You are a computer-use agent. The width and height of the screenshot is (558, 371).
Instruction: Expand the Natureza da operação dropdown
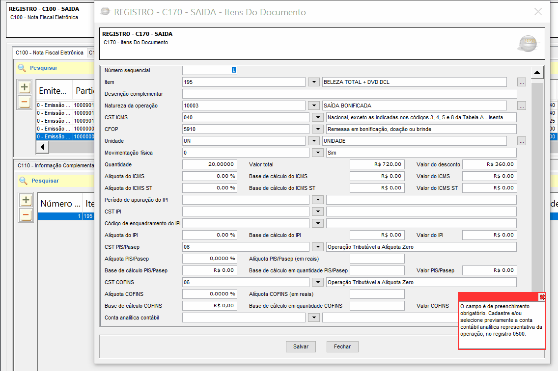(314, 106)
